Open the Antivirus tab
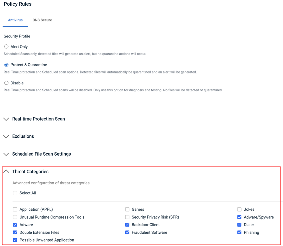Viewport: 283px width, 246px height. pos(15,20)
